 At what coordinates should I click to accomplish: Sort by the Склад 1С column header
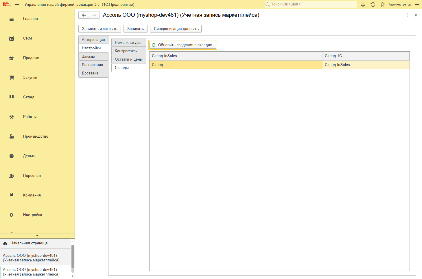[x=366, y=56]
